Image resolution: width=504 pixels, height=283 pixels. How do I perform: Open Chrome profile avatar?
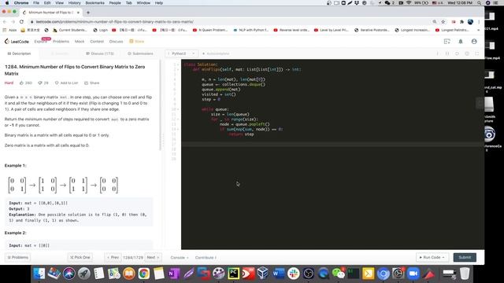470,22
